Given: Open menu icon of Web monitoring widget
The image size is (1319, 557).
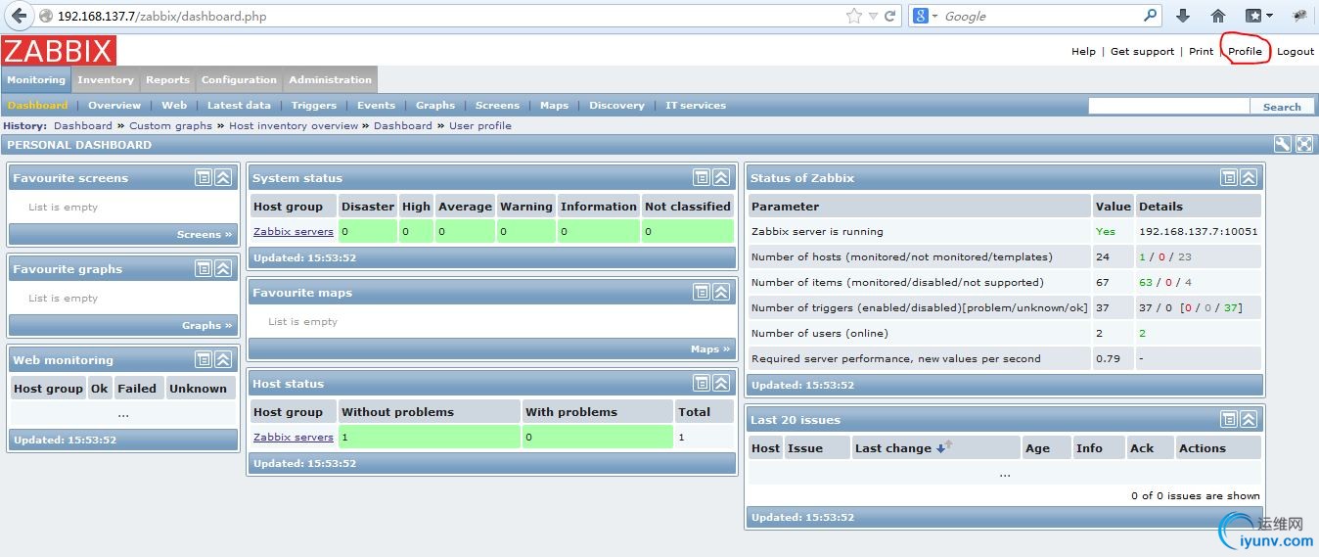Looking at the screenshot, I should click(x=204, y=359).
